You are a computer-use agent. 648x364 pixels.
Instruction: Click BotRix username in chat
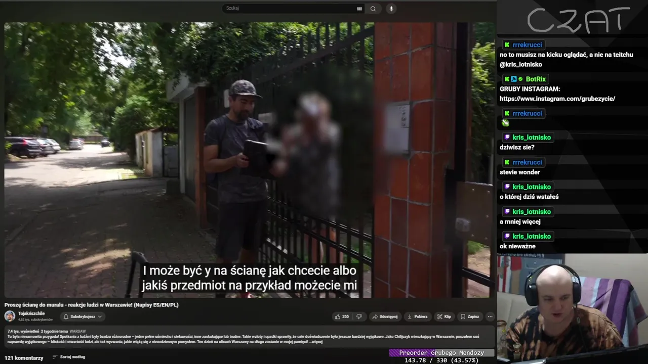tap(536, 79)
